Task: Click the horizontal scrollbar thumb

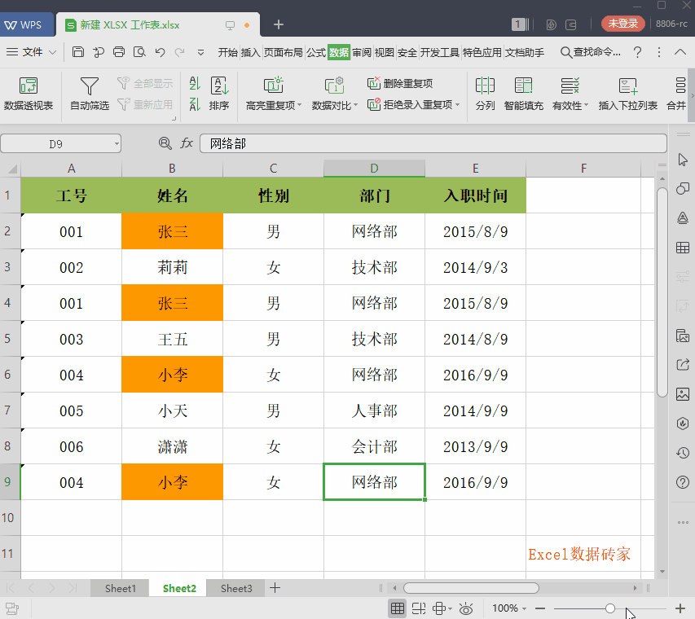Action: pos(471,588)
